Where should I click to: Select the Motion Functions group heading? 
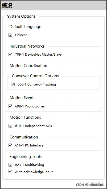25,117
